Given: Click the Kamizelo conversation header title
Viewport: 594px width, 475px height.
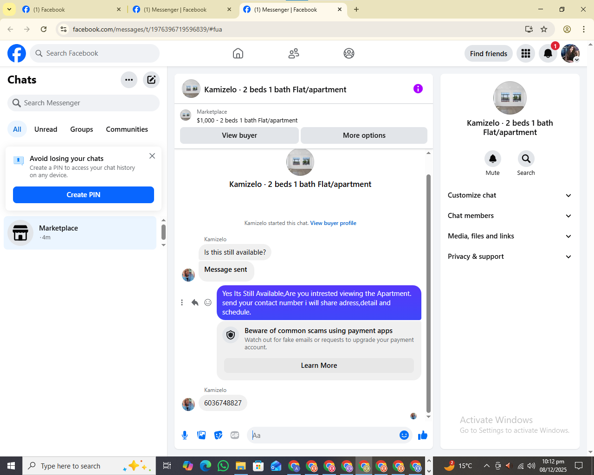Looking at the screenshot, I should click(275, 90).
